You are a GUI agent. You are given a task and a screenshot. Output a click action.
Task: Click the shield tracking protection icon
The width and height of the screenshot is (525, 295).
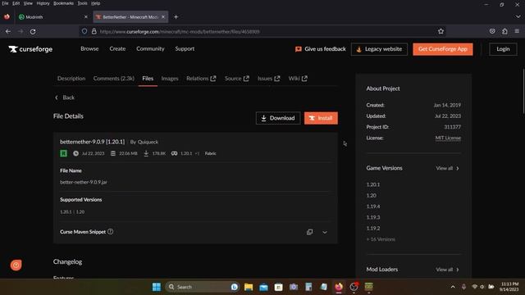(84, 31)
